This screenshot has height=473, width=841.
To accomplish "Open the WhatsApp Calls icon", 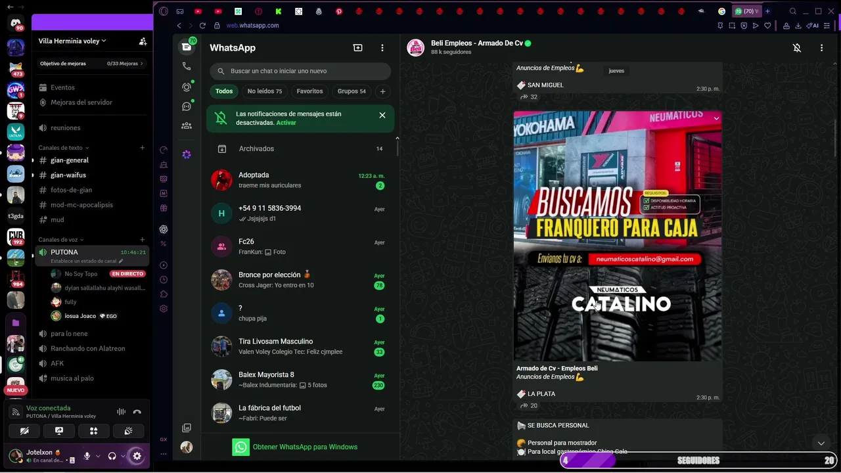I will (x=187, y=66).
